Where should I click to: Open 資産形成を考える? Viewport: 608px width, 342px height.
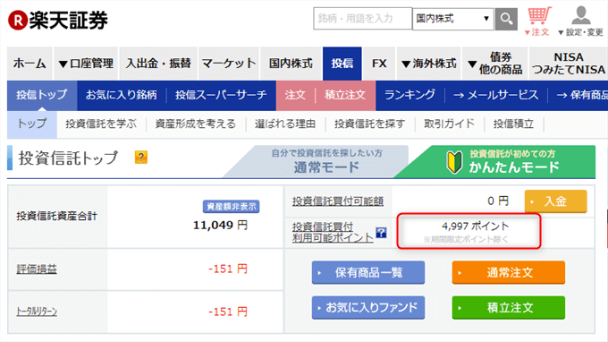(x=196, y=124)
